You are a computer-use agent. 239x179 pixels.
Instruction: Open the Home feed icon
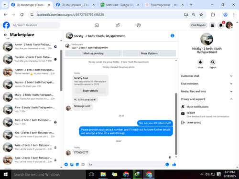(97, 25)
